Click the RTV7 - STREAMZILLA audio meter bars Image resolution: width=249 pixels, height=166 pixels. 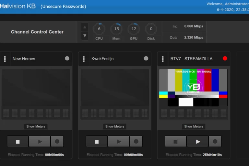coord(194,113)
